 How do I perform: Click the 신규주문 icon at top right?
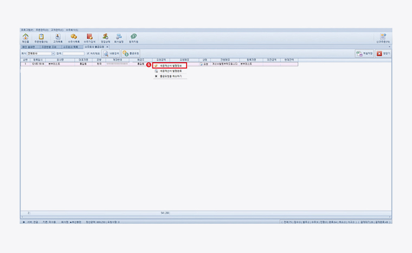click(x=383, y=37)
